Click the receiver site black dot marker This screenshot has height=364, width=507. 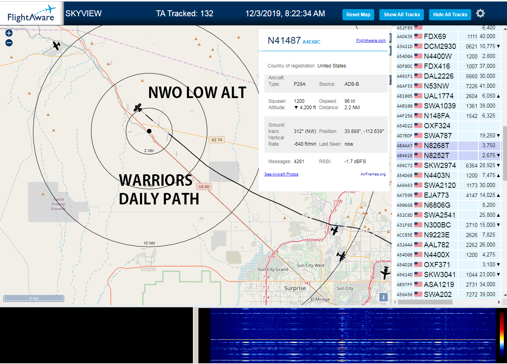pyautogui.click(x=149, y=131)
